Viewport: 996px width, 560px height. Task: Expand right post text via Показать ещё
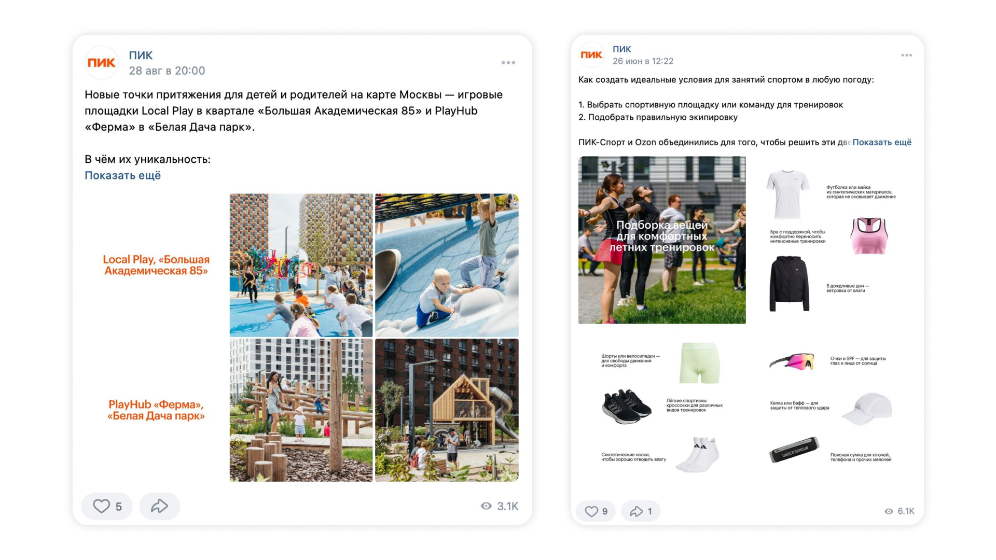click(x=882, y=142)
